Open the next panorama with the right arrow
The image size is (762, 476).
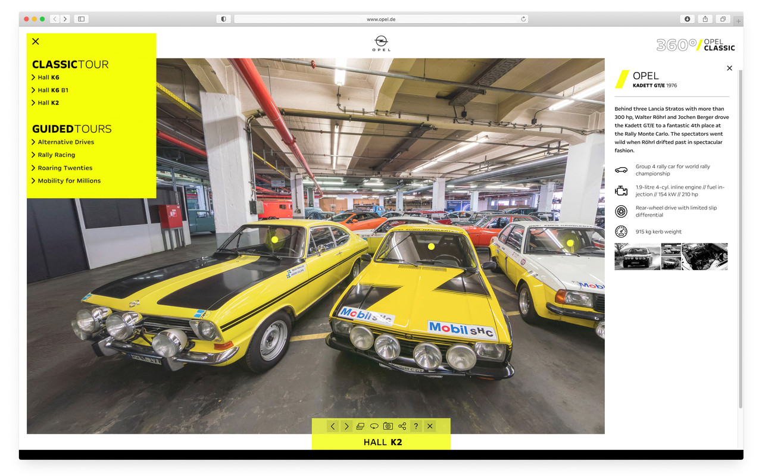pyautogui.click(x=346, y=426)
